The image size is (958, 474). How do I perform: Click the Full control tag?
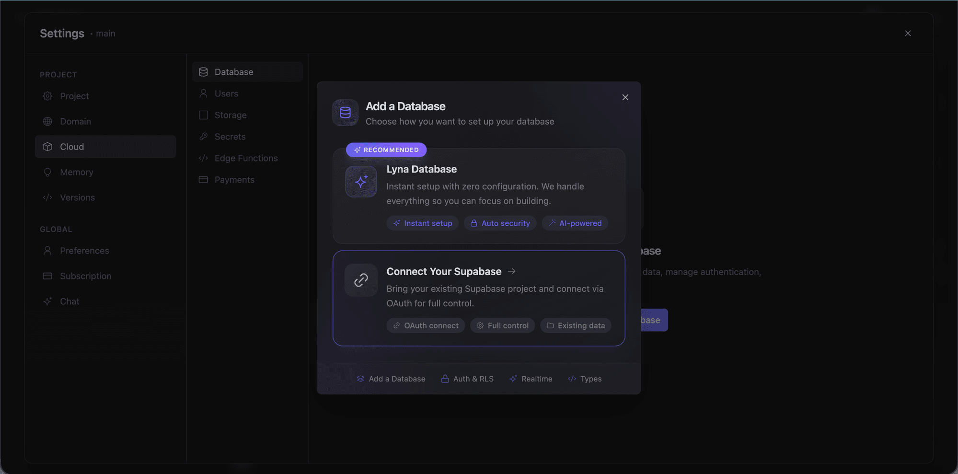[503, 325]
